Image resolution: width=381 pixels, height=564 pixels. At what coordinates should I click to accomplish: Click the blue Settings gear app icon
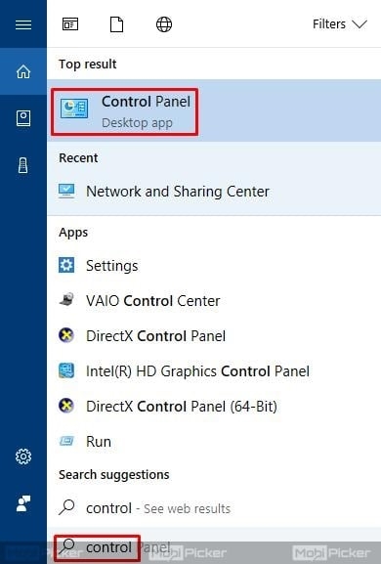pyautogui.click(x=66, y=265)
